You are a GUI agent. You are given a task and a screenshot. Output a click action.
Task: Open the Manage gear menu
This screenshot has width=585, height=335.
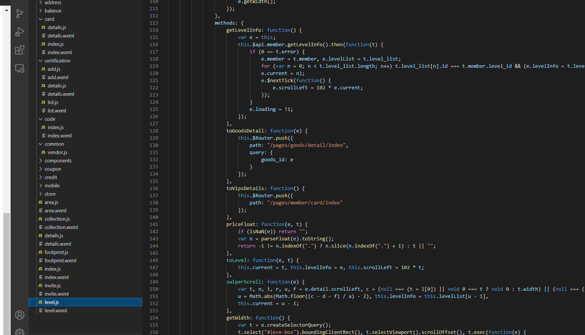click(20, 332)
